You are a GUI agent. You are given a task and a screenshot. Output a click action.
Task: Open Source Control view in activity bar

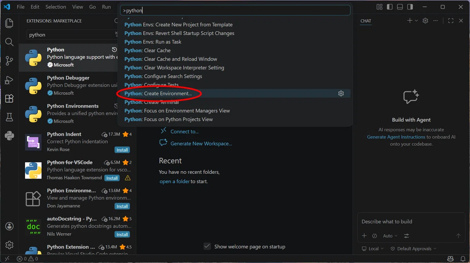(9, 61)
